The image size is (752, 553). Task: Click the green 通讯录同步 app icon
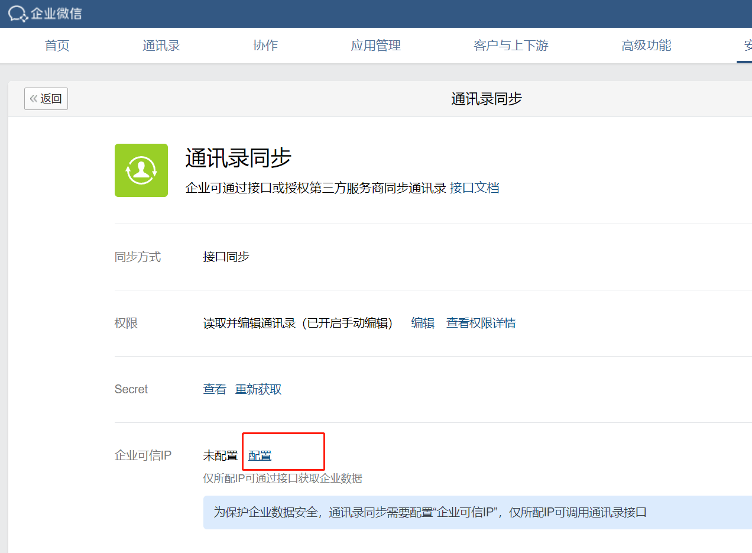click(x=141, y=170)
